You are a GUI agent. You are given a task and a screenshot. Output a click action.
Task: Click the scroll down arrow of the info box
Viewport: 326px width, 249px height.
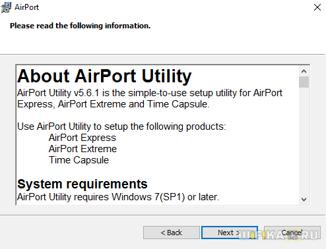(304, 200)
